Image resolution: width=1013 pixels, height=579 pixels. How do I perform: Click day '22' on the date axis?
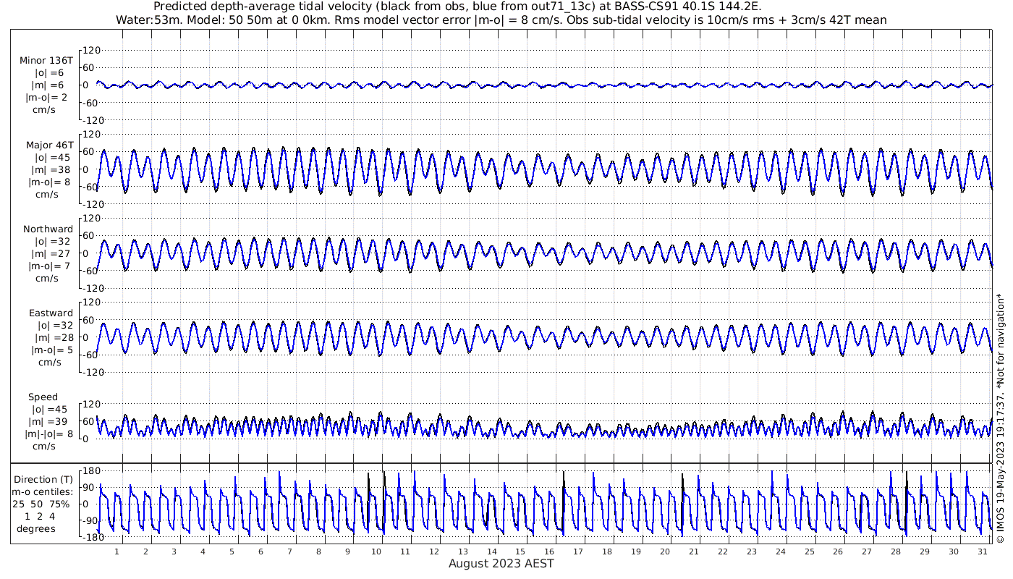point(723,551)
